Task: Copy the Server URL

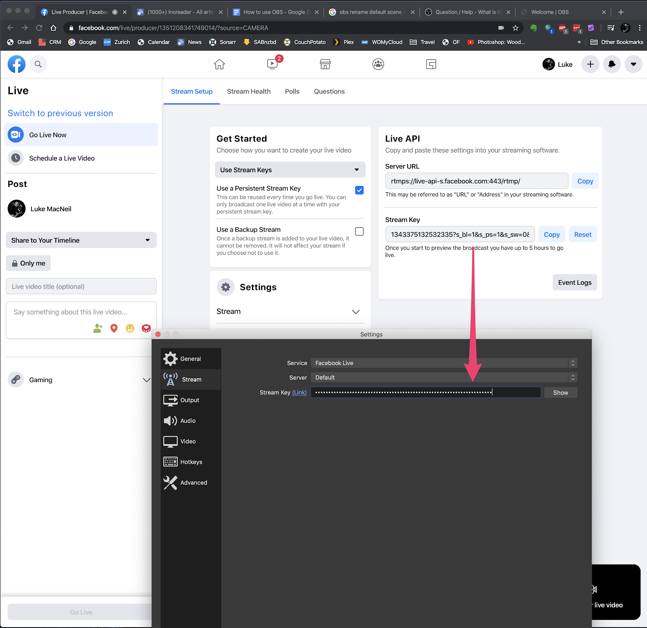Action: click(x=585, y=181)
